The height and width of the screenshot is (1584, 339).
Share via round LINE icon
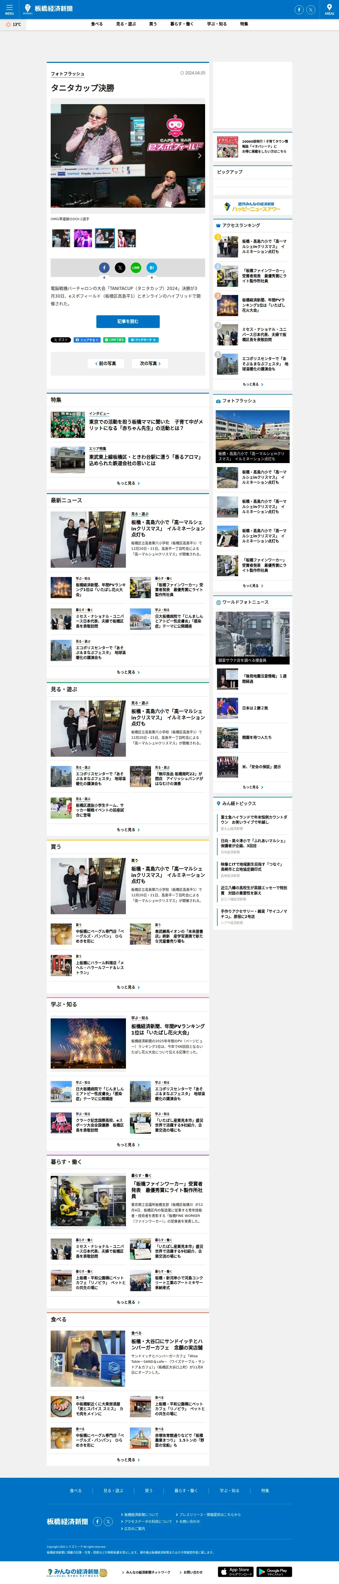click(x=136, y=267)
